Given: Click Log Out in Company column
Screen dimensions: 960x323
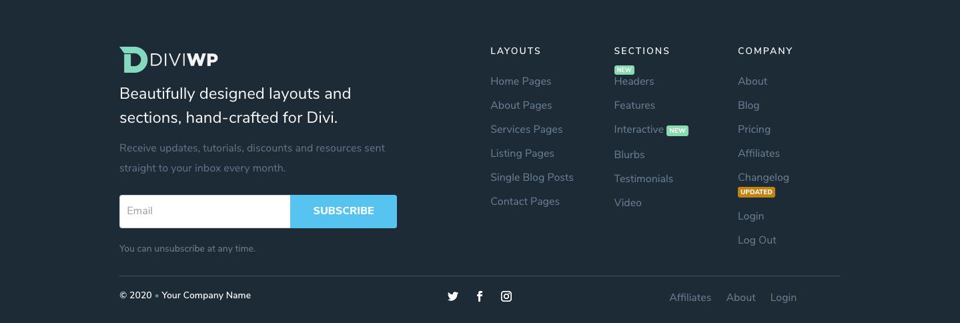Looking at the screenshot, I should click(x=757, y=240).
